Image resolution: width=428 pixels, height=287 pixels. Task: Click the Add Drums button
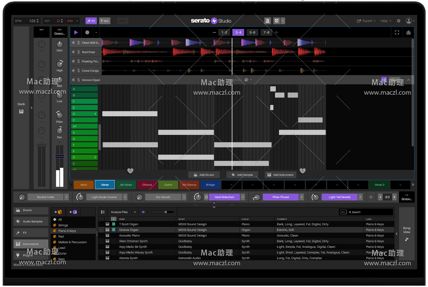[203, 175]
